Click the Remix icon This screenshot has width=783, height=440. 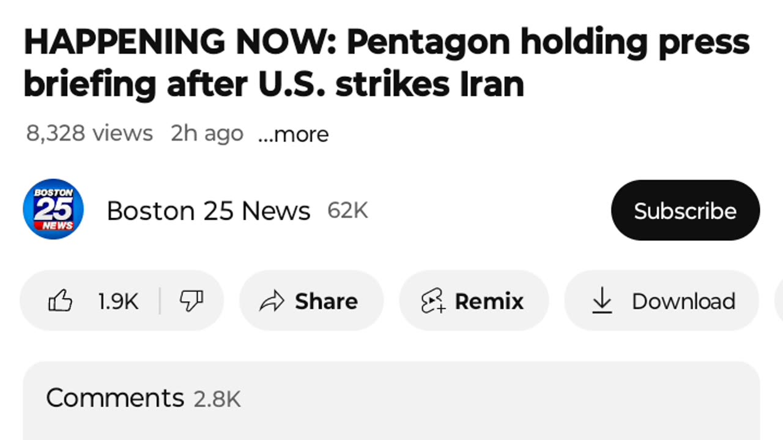tap(433, 301)
